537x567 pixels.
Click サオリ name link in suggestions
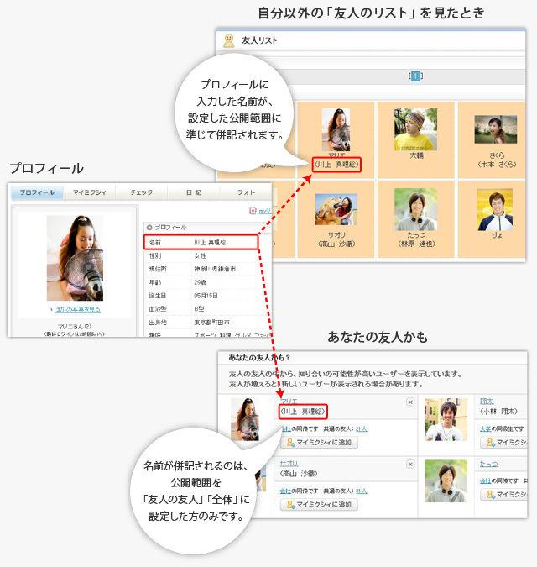289,464
